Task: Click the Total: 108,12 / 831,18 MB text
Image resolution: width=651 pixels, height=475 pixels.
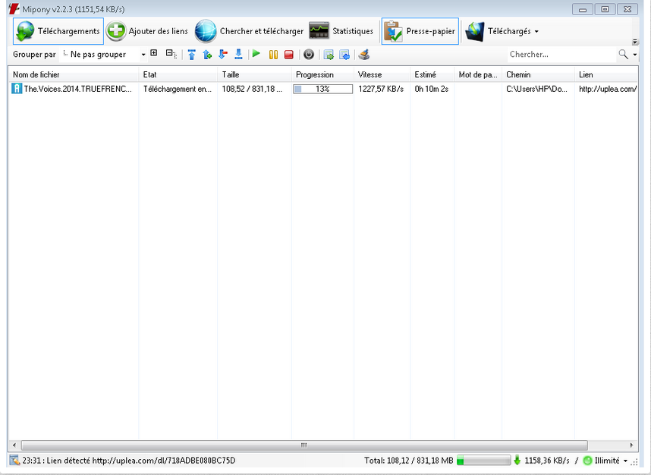Action: coord(408,461)
